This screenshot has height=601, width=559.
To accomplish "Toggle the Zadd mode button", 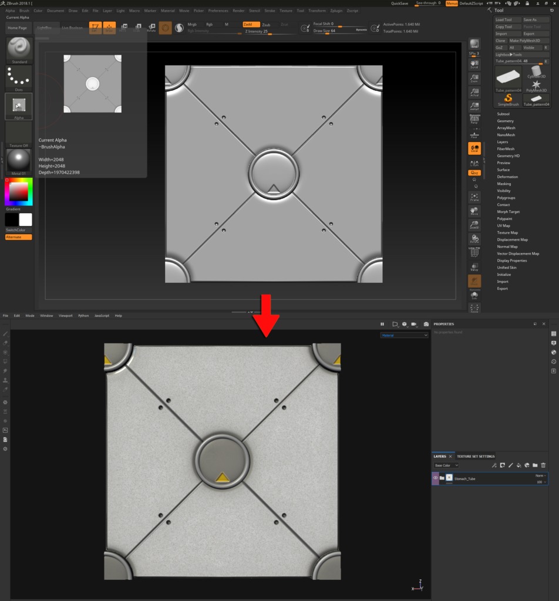I will tap(250, 25).
